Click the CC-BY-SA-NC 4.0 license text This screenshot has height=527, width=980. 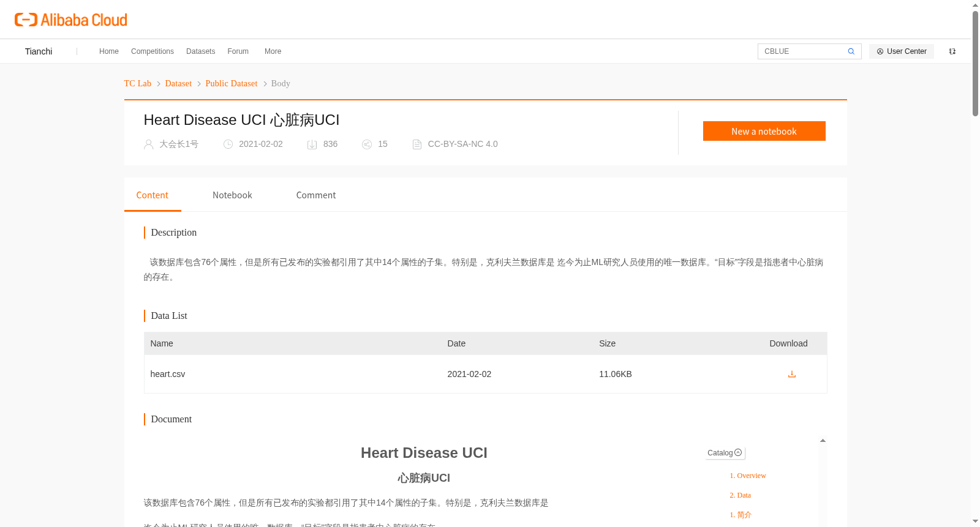(463, 144)
